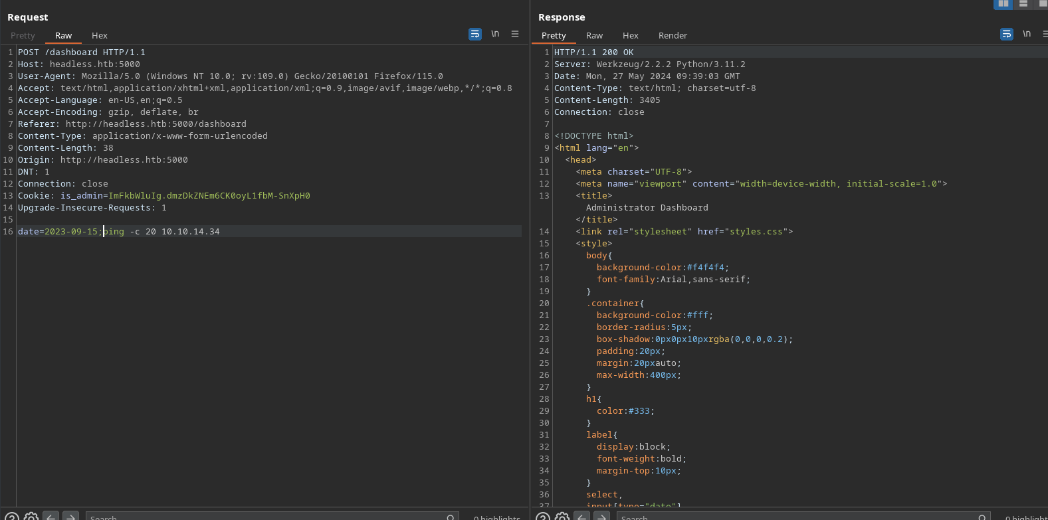Open the help icon below the Request panel
Screen dimensions: 1048x520
tap(11, 517)
